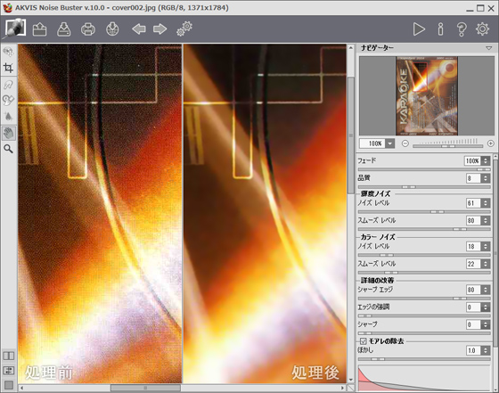This screenshot has width=499, height=393.
Task: Select the Crop tool in left toolbar
Action: pos(8,68)
